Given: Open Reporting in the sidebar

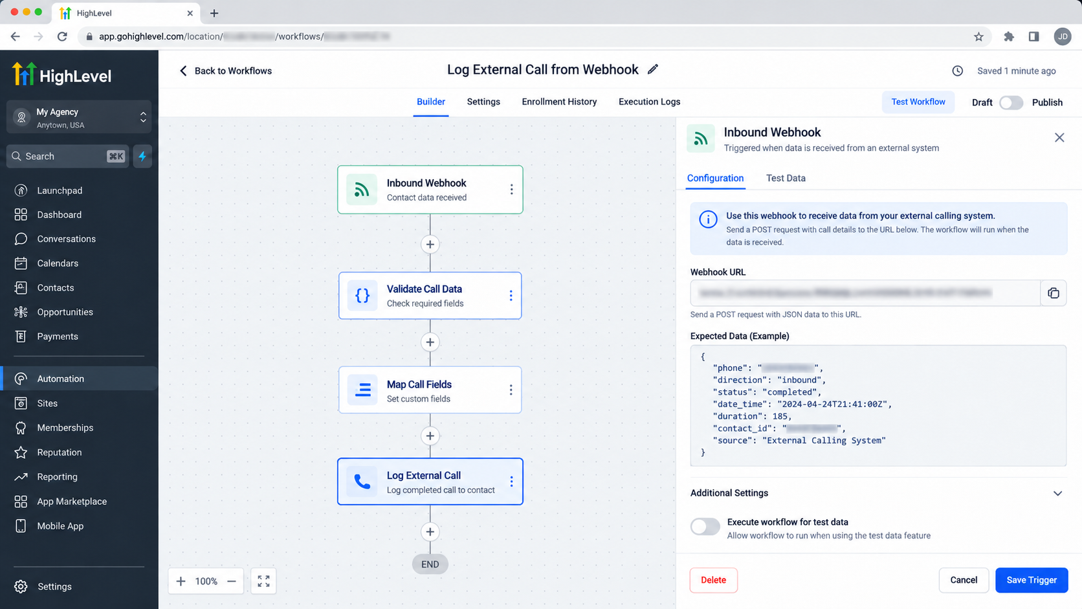Looking at the screenshot, I should [79, 477].
